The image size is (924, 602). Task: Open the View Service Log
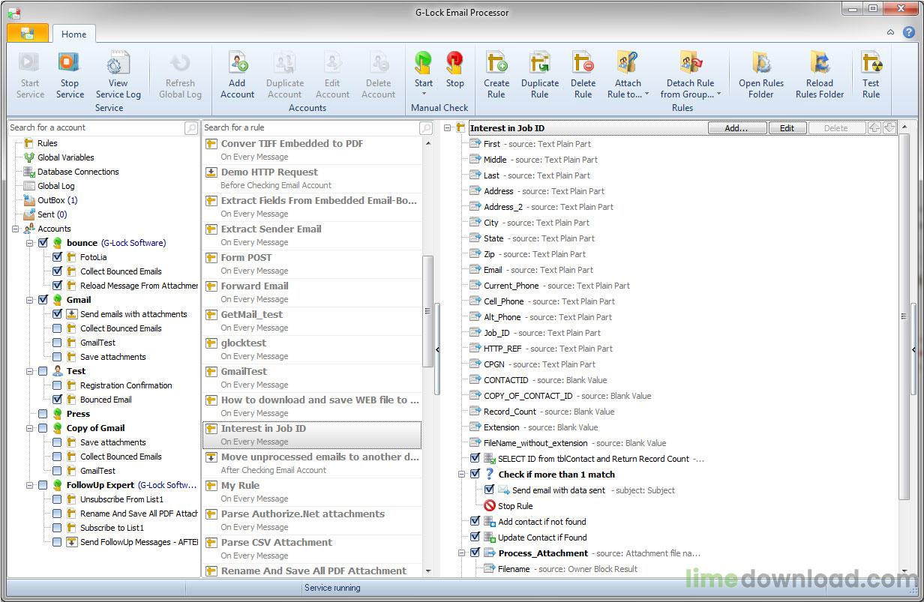coord(118,73)
